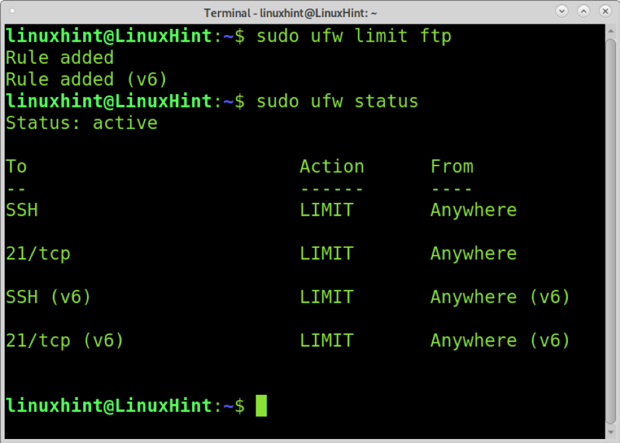This screenshot has height=443, width=620.
Task: Click the scrollbar up arrow
Action: pyautogui.click(x=611, y=31)
